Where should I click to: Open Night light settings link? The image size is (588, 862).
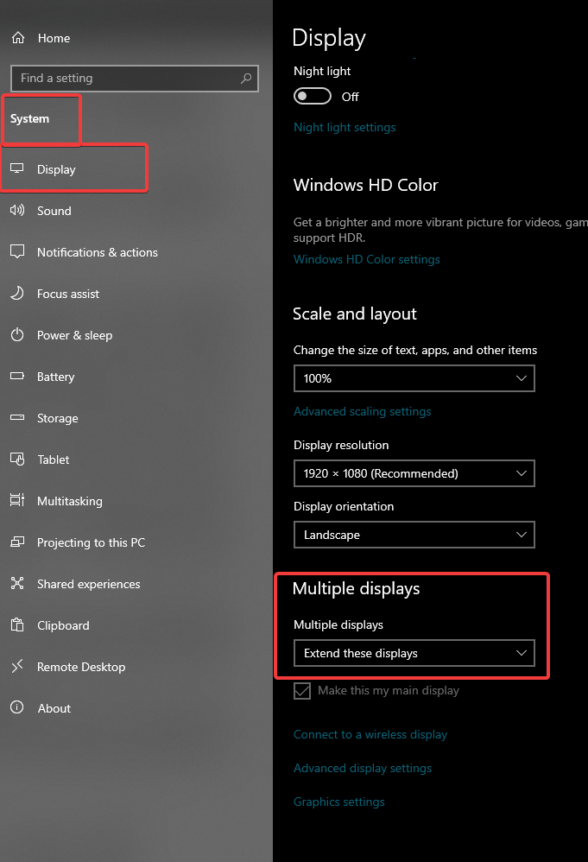(x=345, y=128)
